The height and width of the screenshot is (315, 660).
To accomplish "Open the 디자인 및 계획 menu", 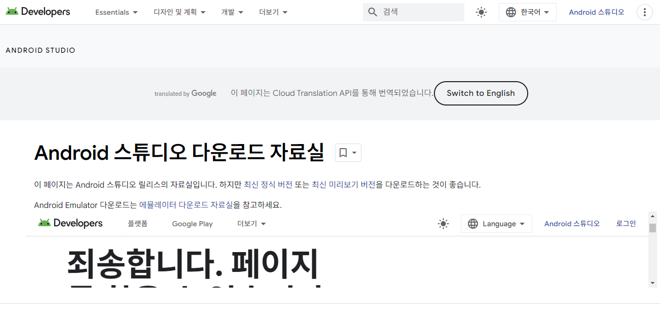I will [179, 12].
